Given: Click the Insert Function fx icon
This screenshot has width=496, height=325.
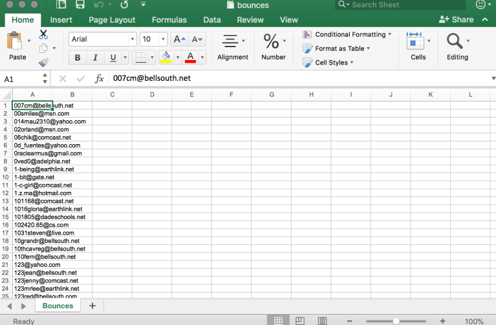Looking at the screenshot, I should [x=100, y=79].
